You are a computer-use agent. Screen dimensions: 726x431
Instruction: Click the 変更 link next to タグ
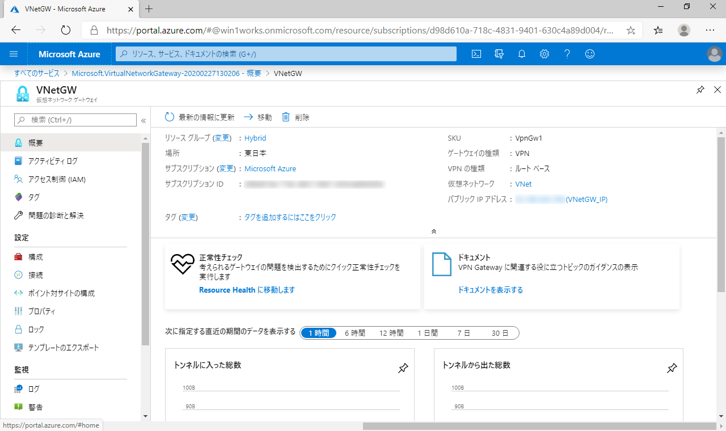coord(188,217)
